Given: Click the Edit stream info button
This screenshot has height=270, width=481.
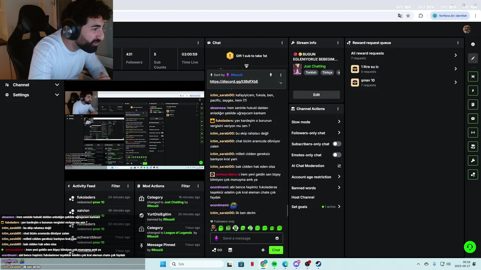Looking at the screenshot, I should (x=316, y=95).
